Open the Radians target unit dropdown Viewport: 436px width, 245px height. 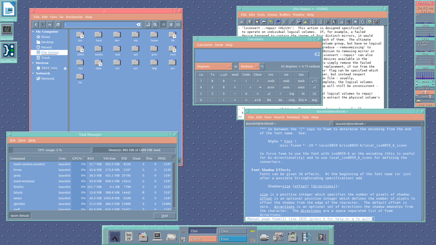point(249,67)
